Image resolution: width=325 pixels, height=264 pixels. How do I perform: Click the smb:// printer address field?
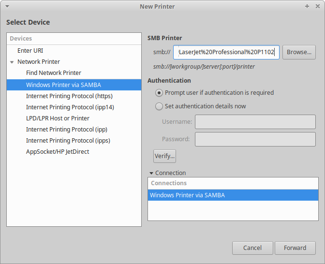point(226,52)
